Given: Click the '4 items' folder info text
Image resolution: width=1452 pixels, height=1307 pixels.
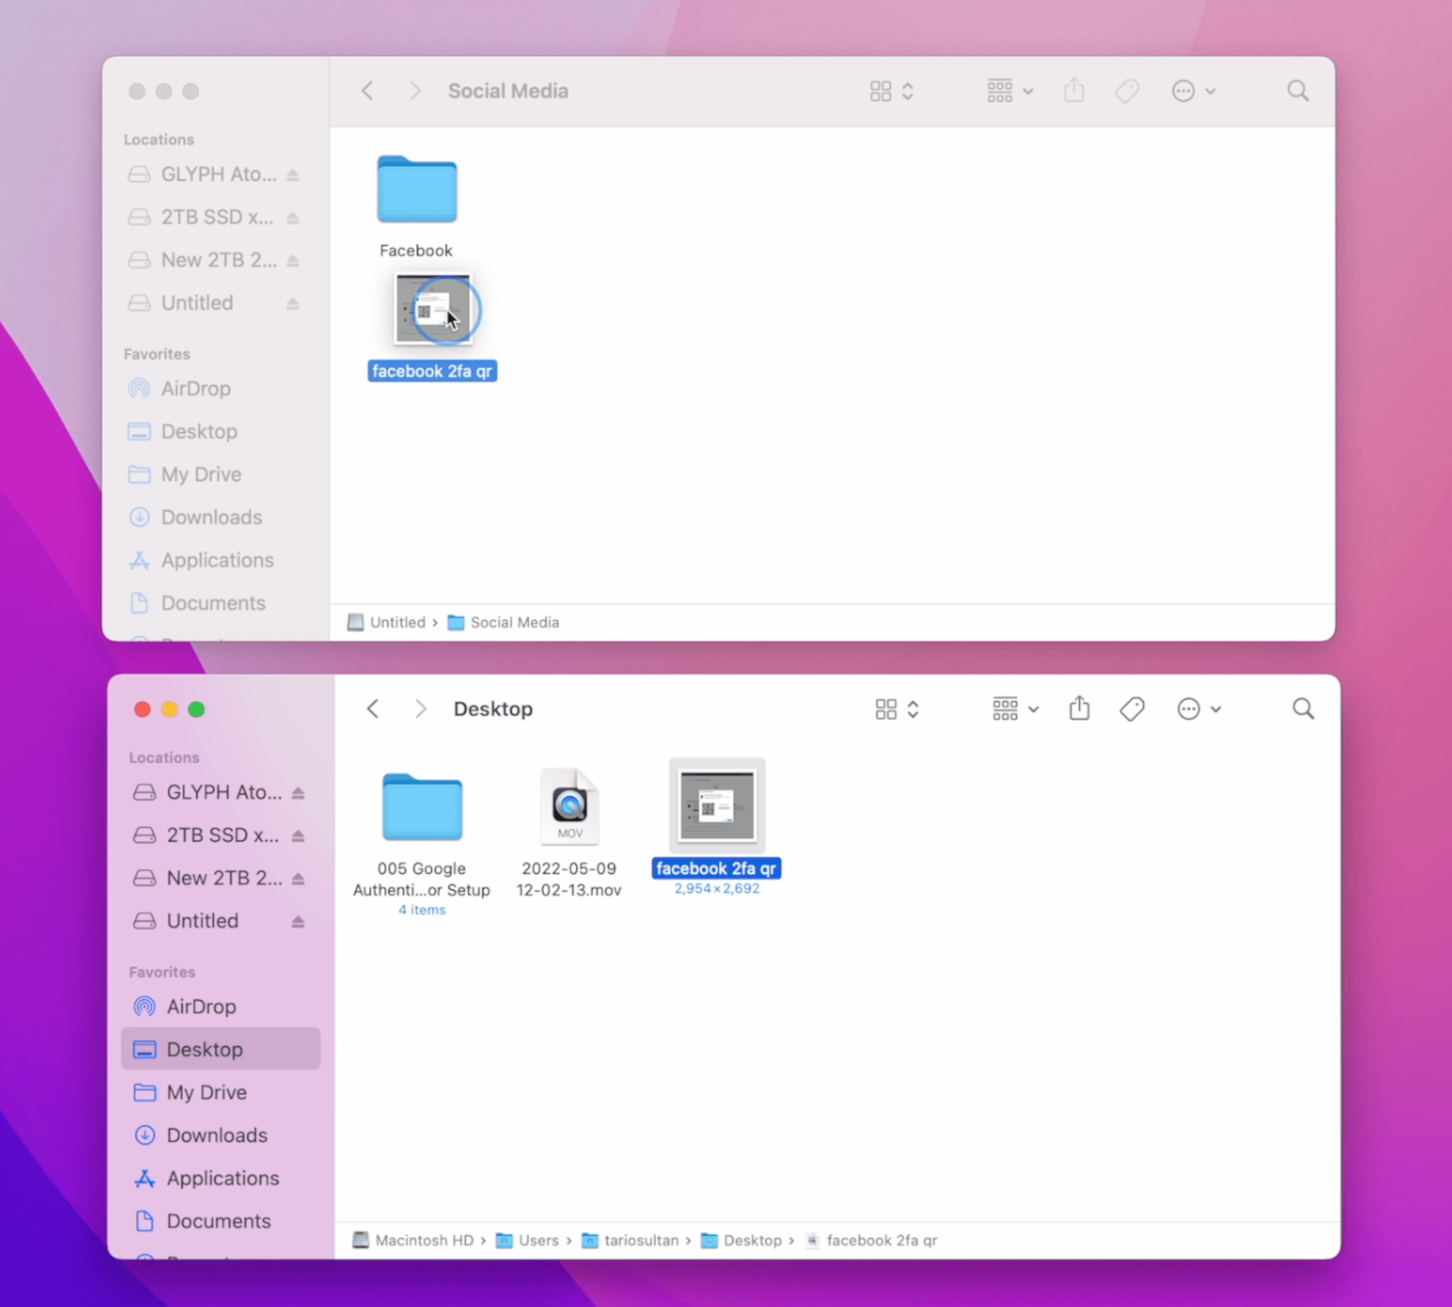Looking at the screenshot, I should 422,910.
